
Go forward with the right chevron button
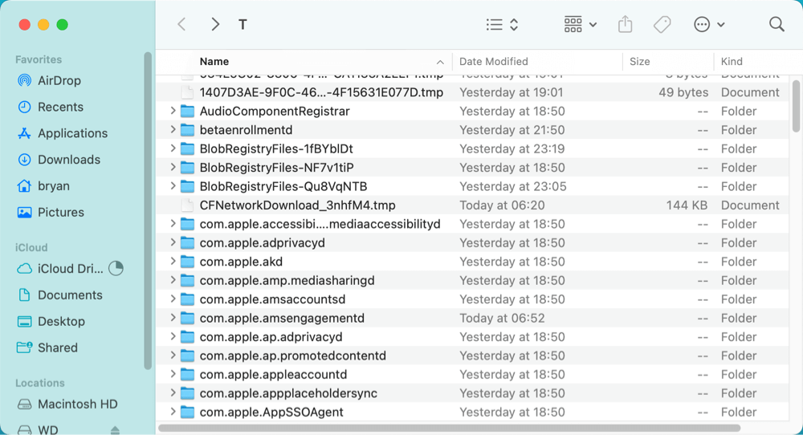(215, 24)
